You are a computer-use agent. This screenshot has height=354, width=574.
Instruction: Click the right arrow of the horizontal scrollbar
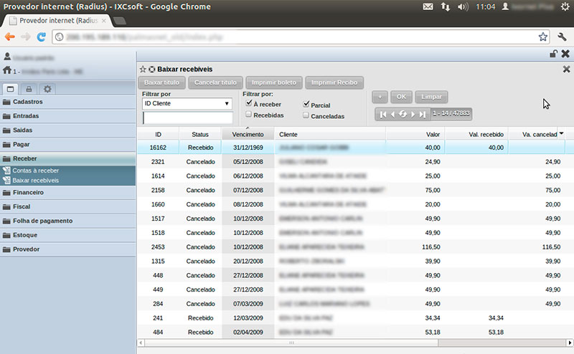click(x=570, y=343)
